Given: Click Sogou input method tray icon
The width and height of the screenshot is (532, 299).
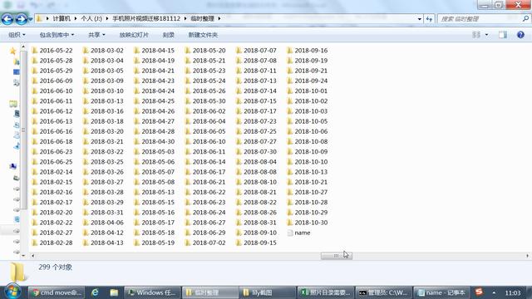Looking at the screenshot, I should point(479,292).
